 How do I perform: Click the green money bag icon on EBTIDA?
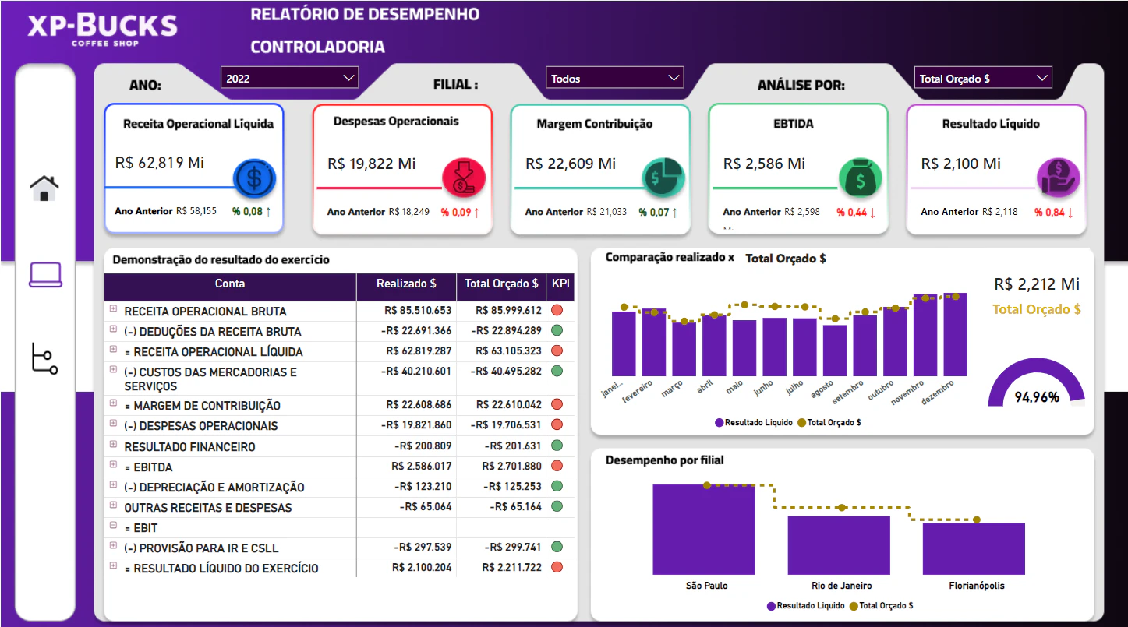[x=861, y=178]
